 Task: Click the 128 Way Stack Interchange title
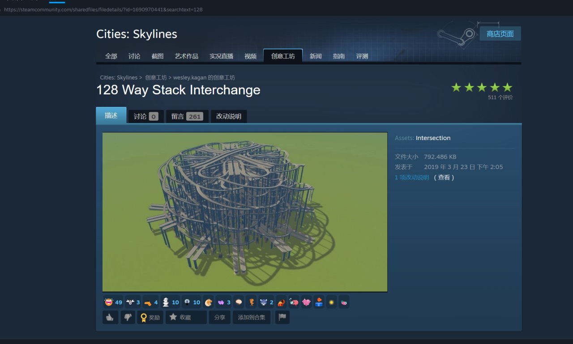pyautogui.click(x=178, y=90)
